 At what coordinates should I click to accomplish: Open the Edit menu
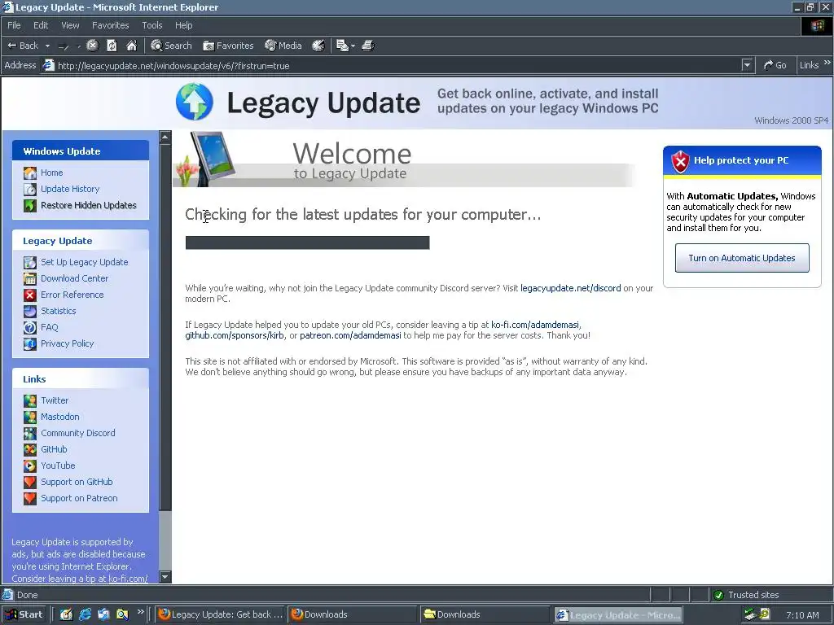click(x=41, y=25)
